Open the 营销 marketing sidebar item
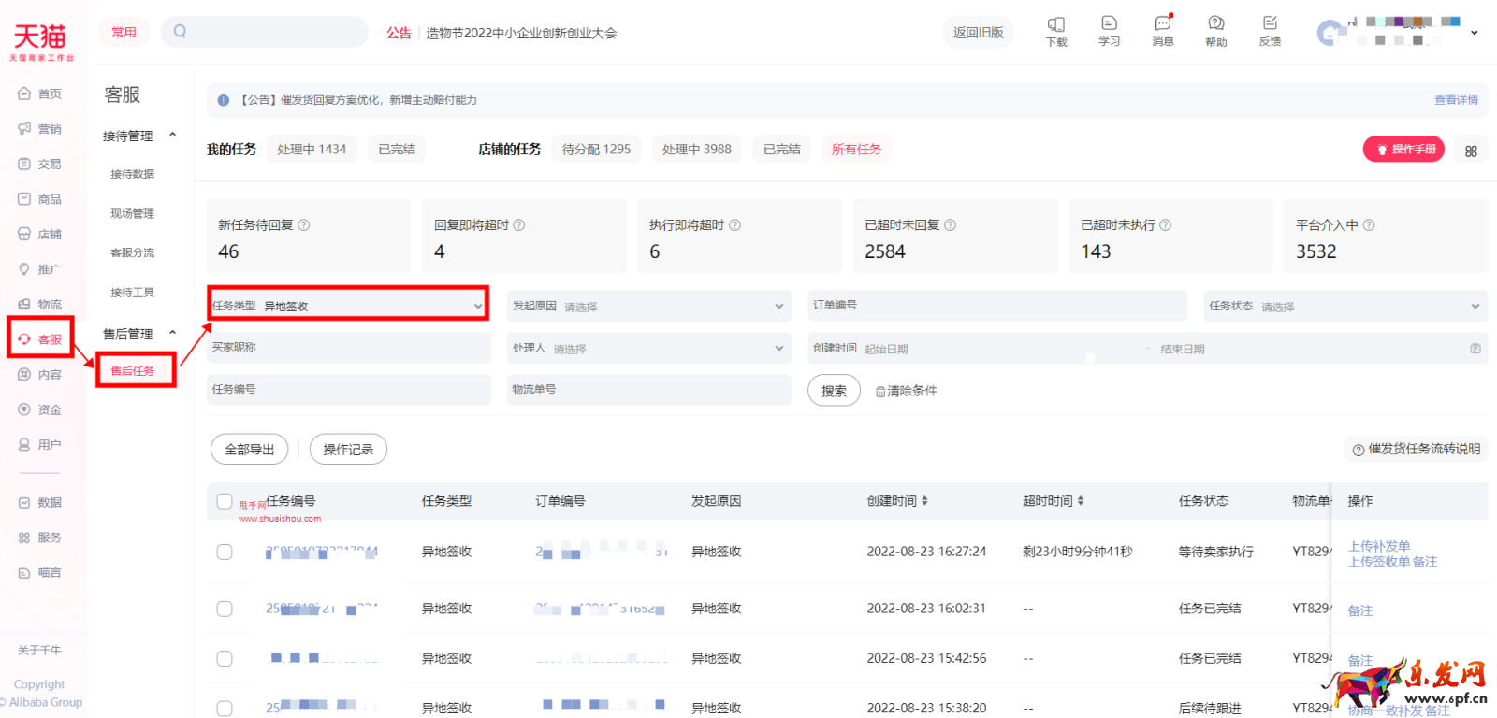The height and width of the screenshot is (718, 1497). [40, 129]
